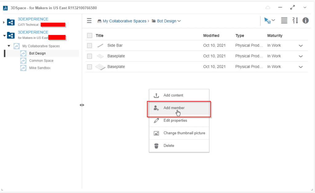Collapse the for Makers in US East node
Viewport: 315px width, 193px height.
click(x=4, y=36)
